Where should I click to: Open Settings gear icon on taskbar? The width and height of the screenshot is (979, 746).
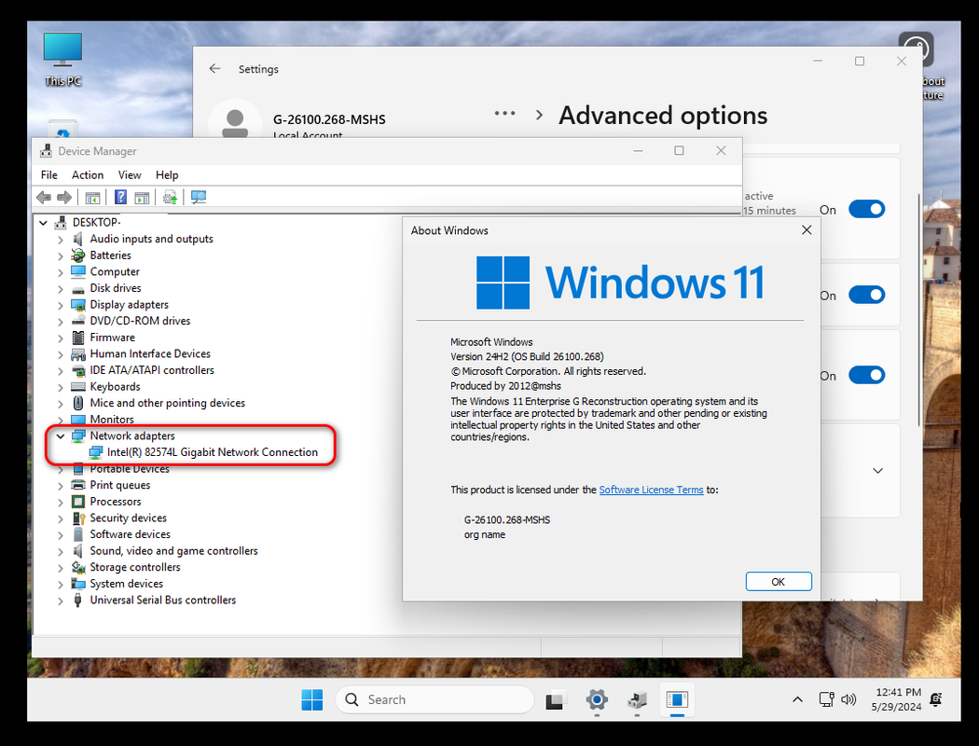(x=597, y=699)
